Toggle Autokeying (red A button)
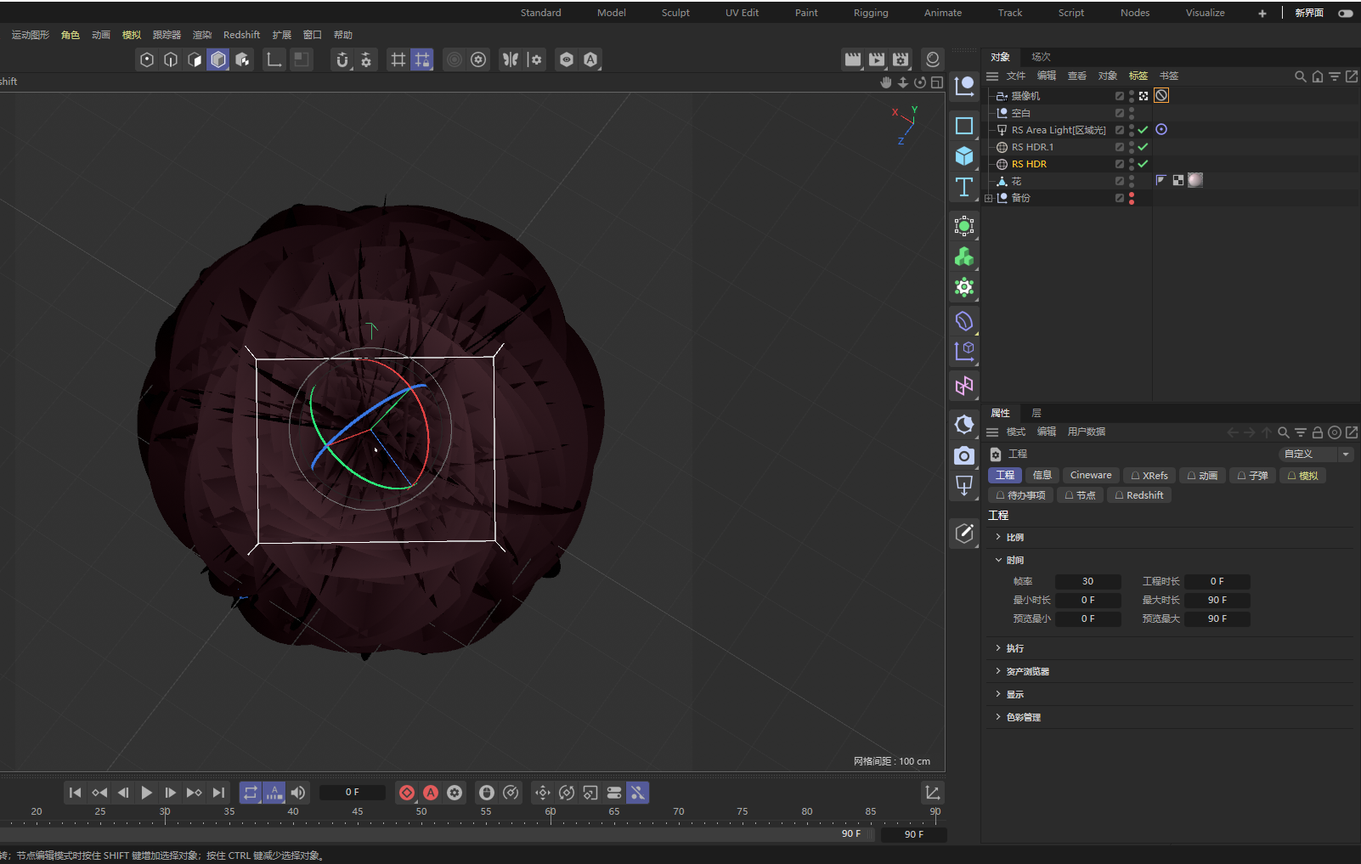 pyautogui.click(x=431, y=793)
